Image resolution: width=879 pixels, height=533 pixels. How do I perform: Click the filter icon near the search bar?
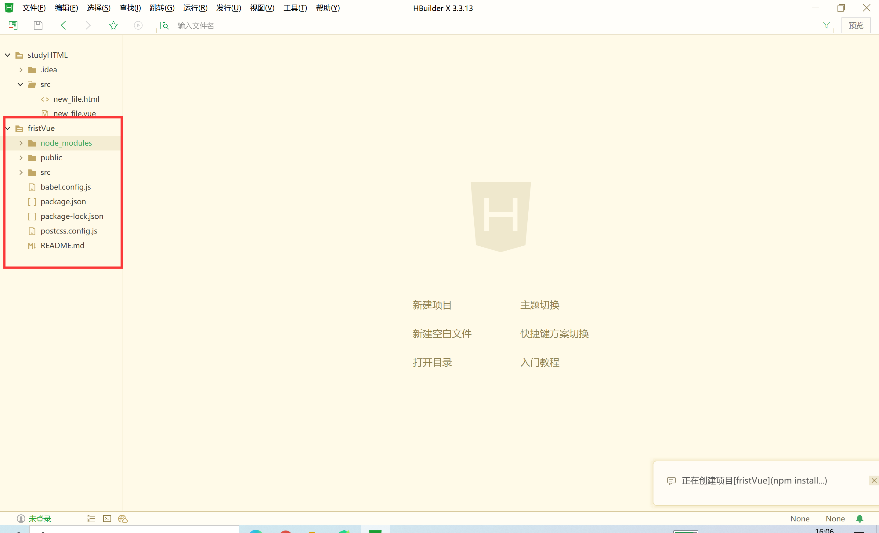826,25
